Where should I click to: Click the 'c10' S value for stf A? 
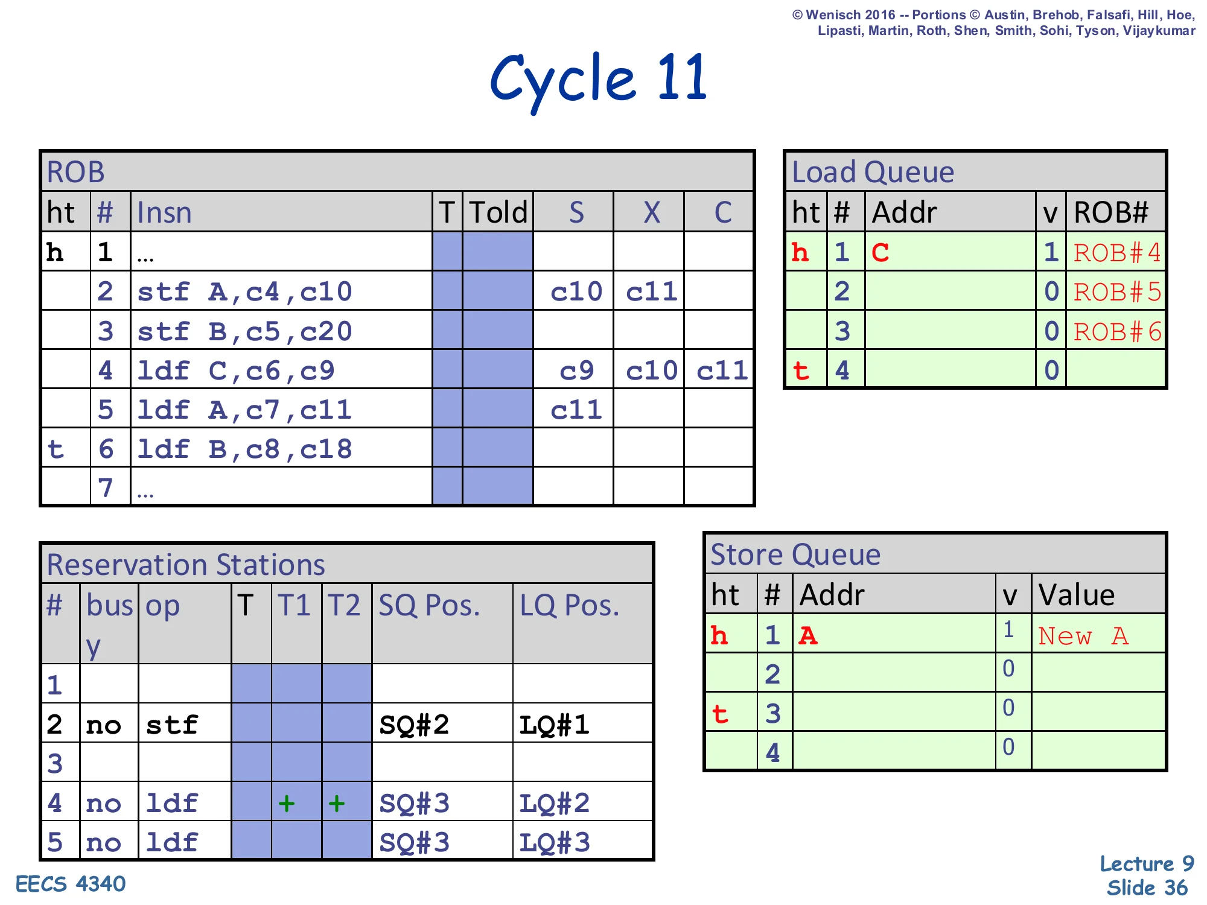576,292
